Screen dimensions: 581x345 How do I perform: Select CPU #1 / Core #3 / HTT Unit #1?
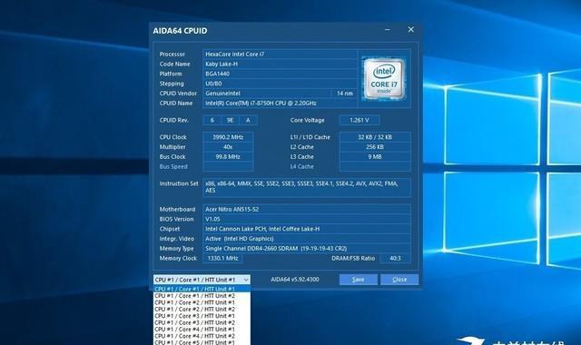click(202, 316)
